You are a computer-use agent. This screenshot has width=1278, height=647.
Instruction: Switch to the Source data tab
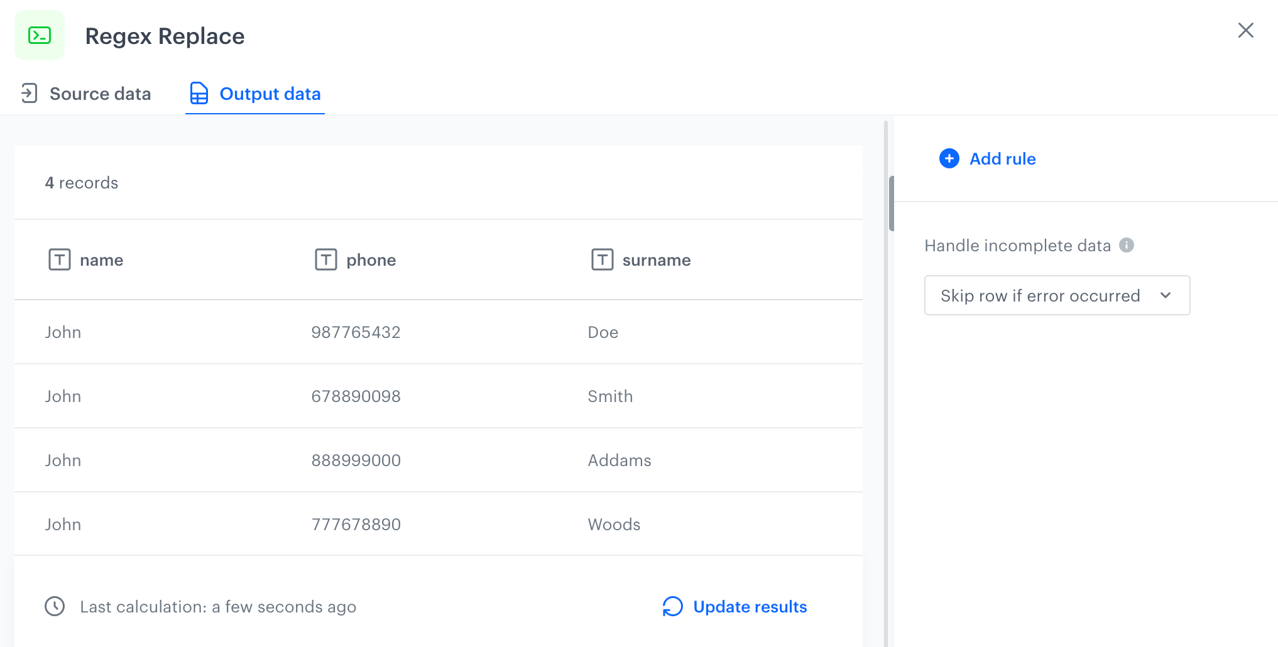coord(100,94)
